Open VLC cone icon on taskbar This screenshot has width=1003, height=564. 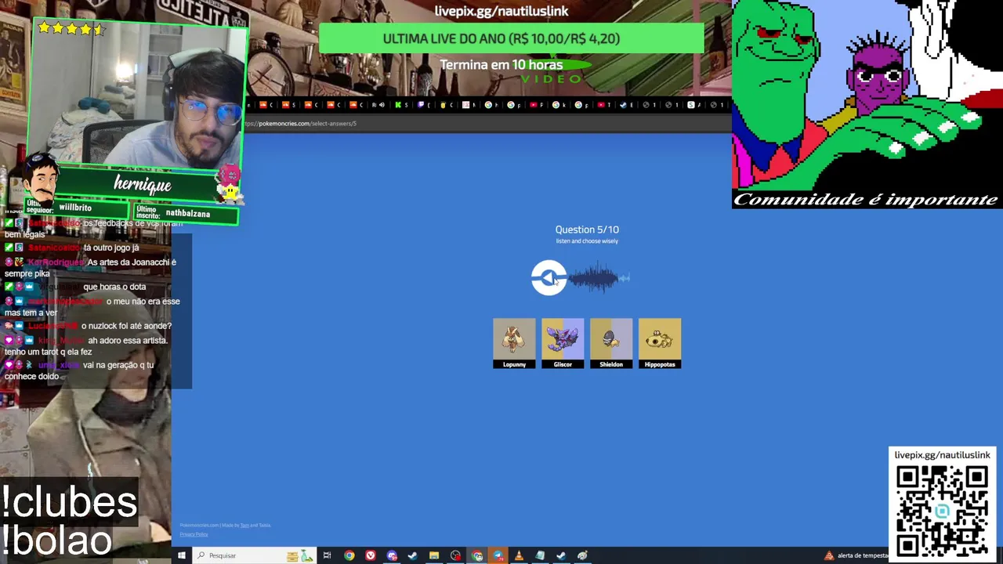519,555
